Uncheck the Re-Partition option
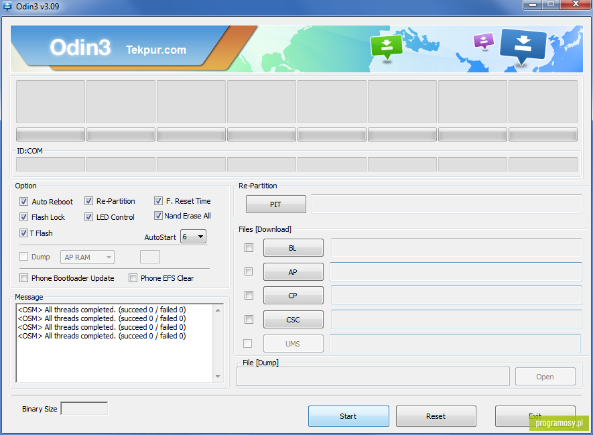Viewport: 593px width, 435px height. pyautogui.click(x=88, y=201)
